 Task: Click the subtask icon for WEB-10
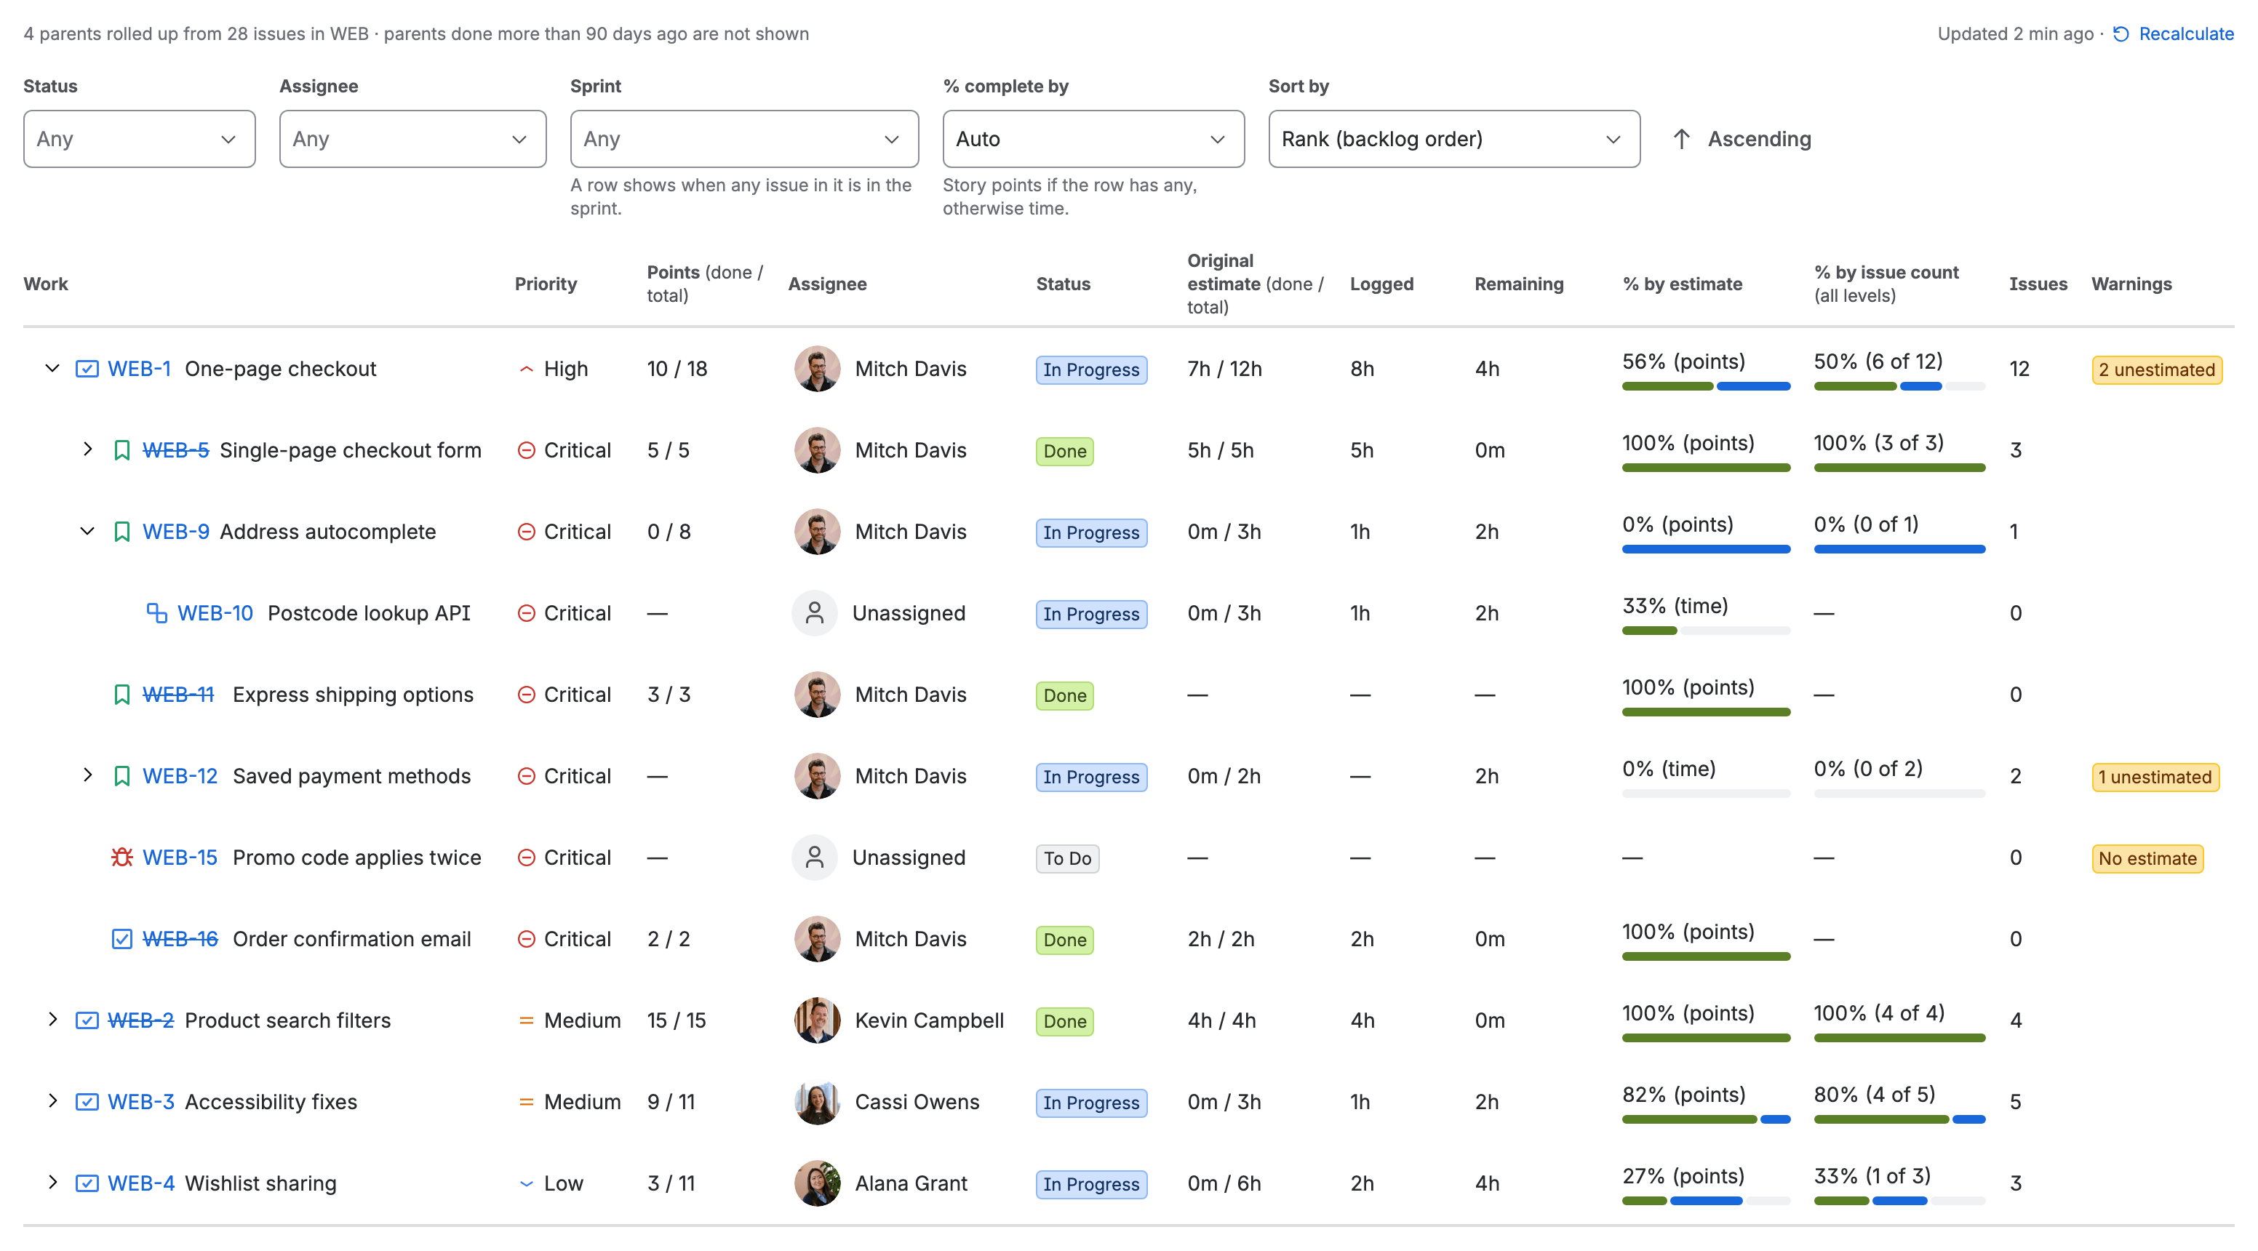pyautogui.click(x=157, y=614)
